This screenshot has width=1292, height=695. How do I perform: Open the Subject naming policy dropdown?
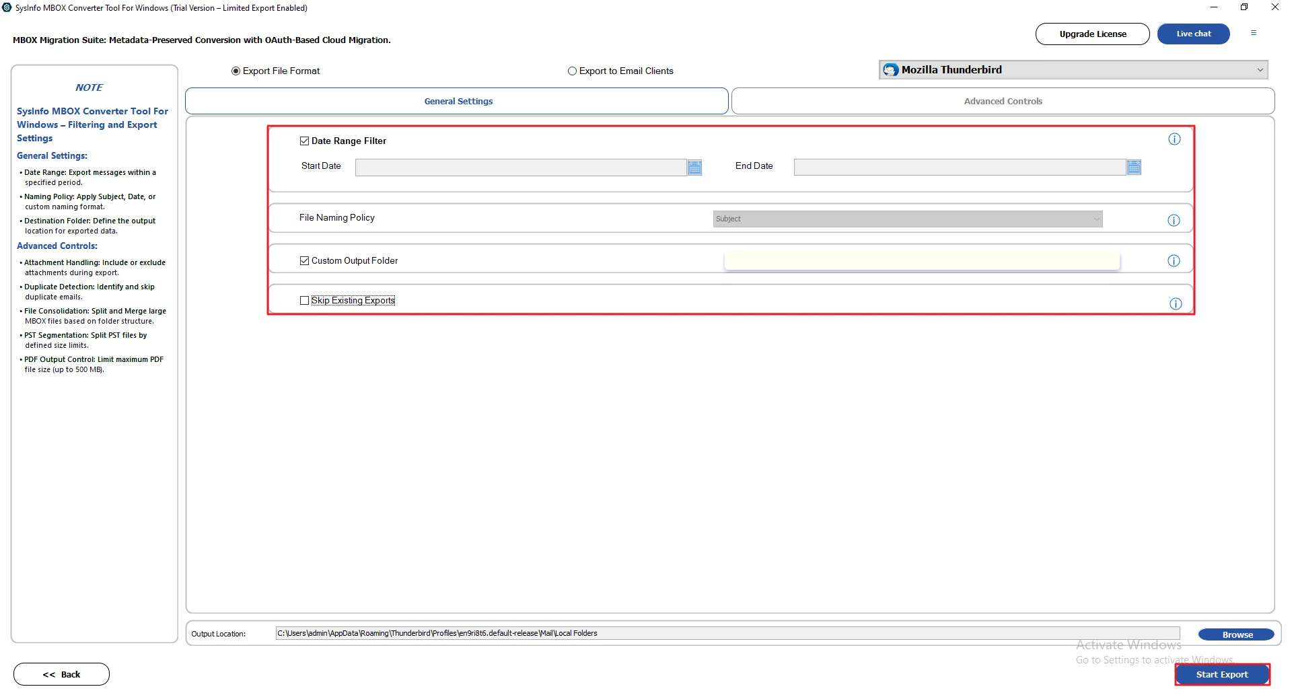click(x=1097, y=219)
